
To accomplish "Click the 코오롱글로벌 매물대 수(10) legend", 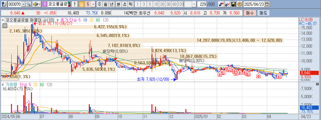I will [x=30, y=20].
